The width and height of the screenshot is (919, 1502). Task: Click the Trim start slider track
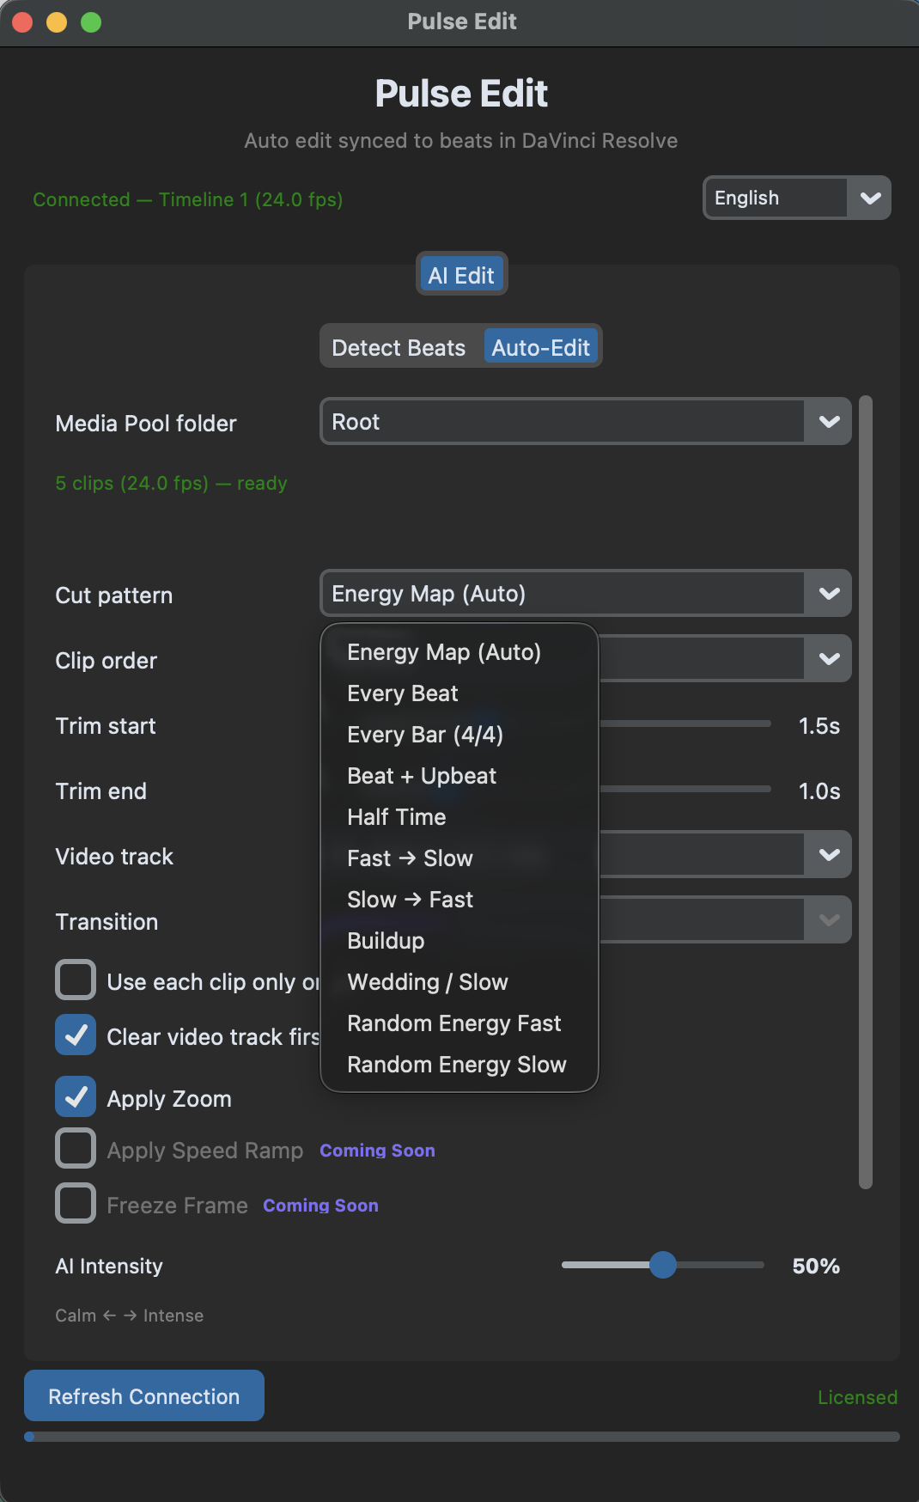coord(685,724)
